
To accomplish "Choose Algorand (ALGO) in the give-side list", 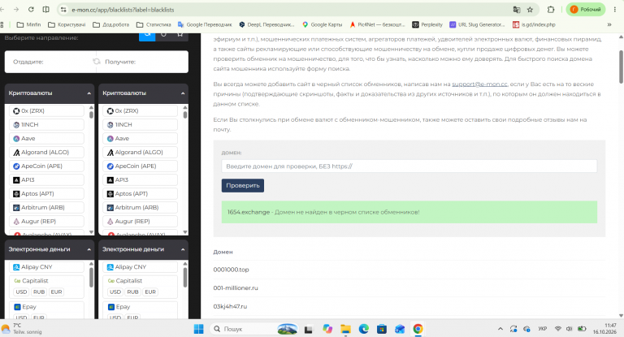I will coord(46,153).
